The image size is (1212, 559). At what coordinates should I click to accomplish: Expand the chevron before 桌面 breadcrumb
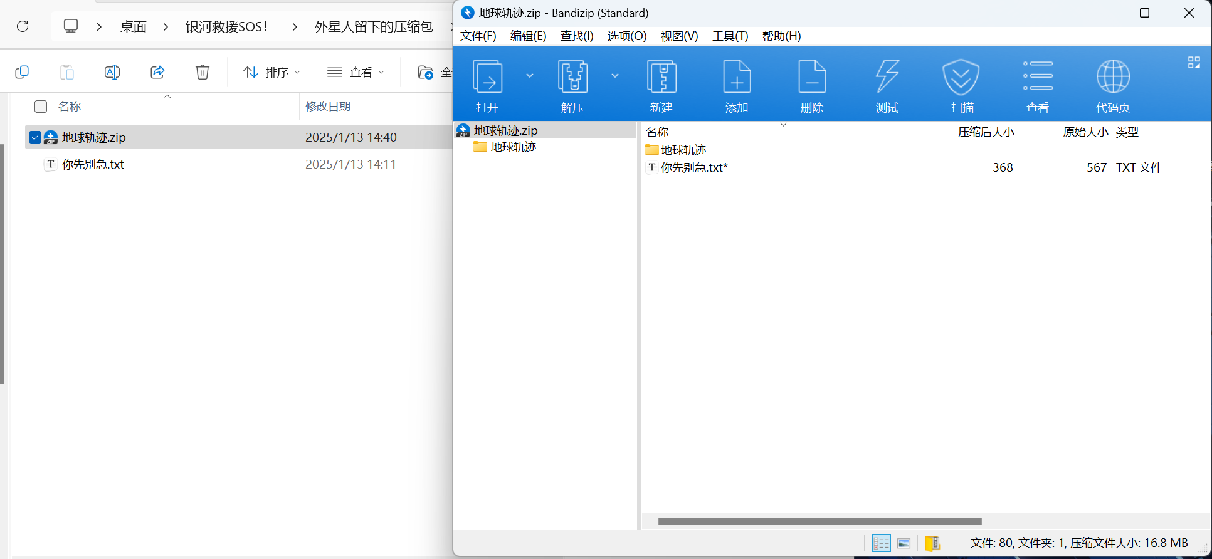[x=99, y=27]
